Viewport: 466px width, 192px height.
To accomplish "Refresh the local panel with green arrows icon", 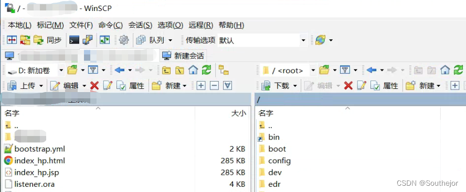I will (x=206, y=70).
